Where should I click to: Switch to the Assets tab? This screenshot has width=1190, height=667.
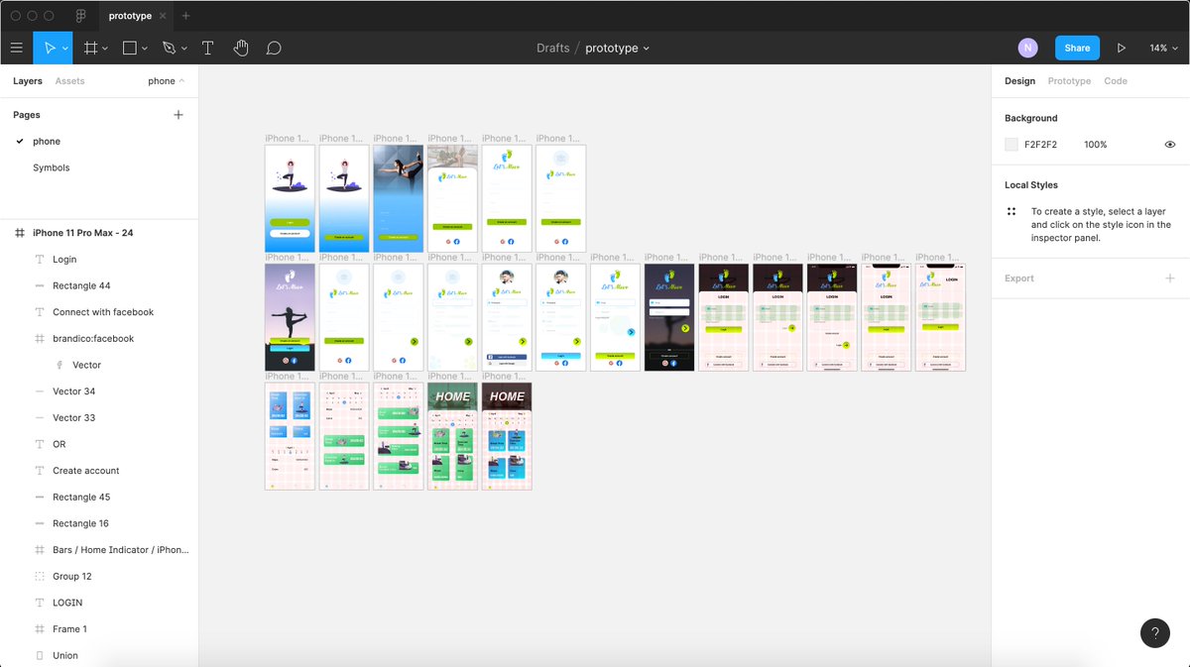[x=69, y=81]
